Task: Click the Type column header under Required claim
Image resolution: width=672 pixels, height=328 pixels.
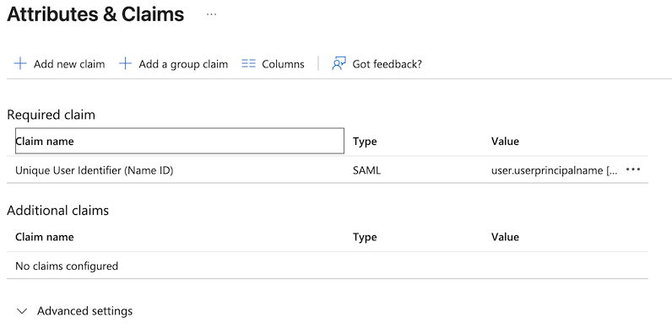Action: pyautogui.click(x=365, y=142)
